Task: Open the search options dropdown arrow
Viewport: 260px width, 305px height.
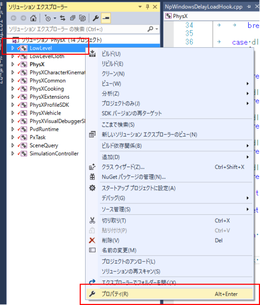Action: point(157,29)
